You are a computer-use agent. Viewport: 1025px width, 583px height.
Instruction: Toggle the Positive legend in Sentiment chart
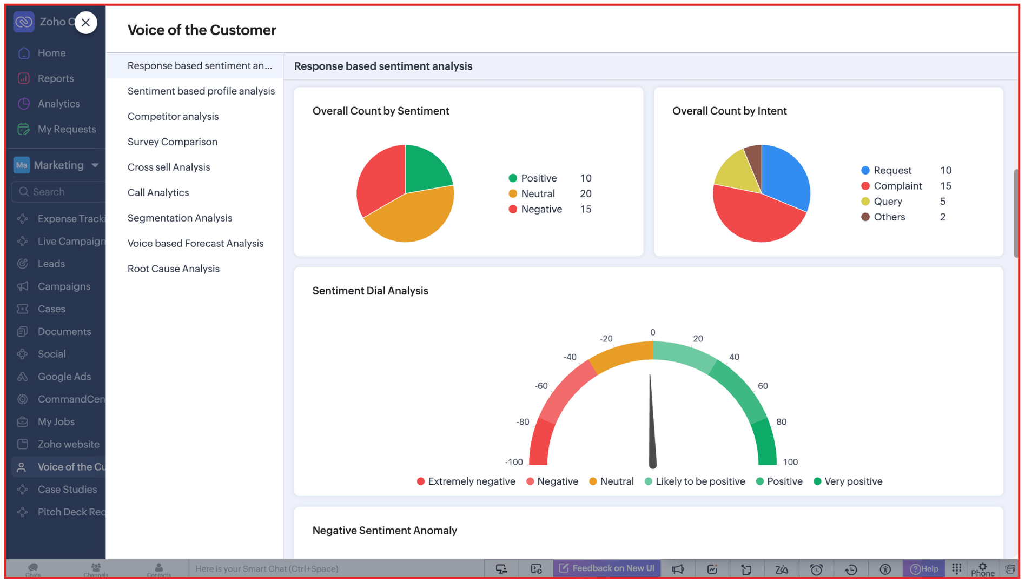point(538,178)
